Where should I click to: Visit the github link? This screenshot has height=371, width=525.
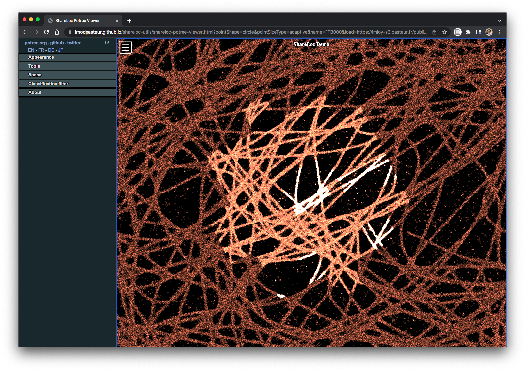56,42
